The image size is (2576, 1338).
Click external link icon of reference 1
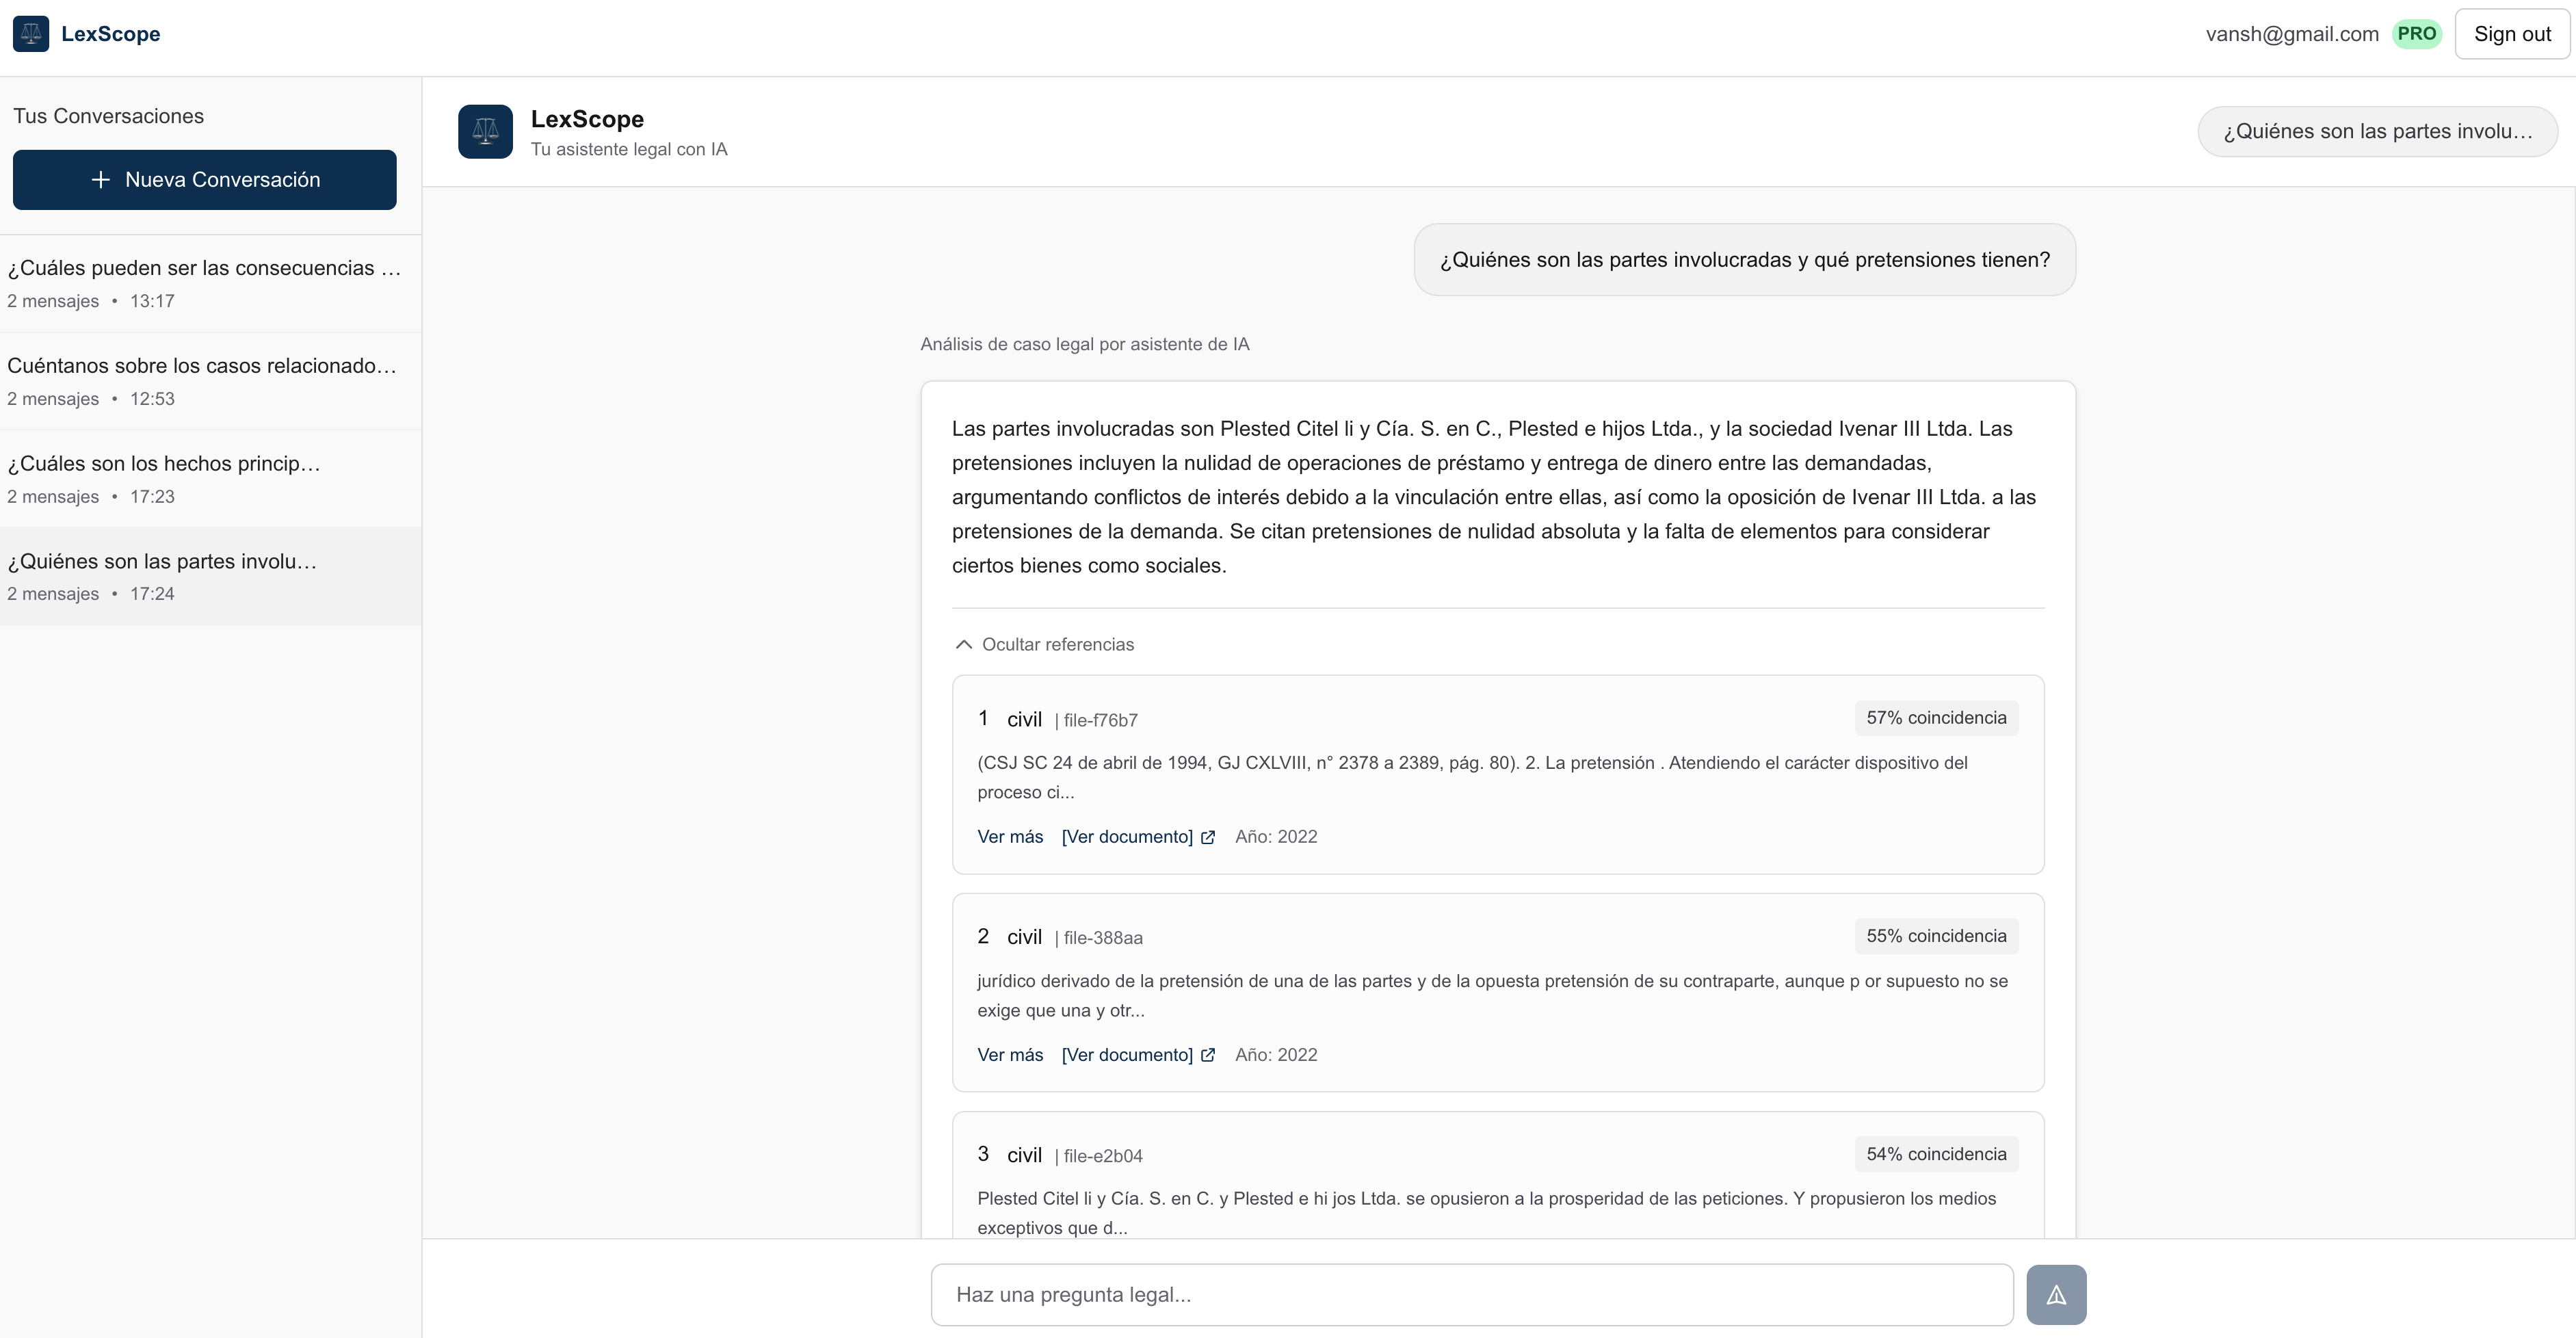[x=1208, y=838]
